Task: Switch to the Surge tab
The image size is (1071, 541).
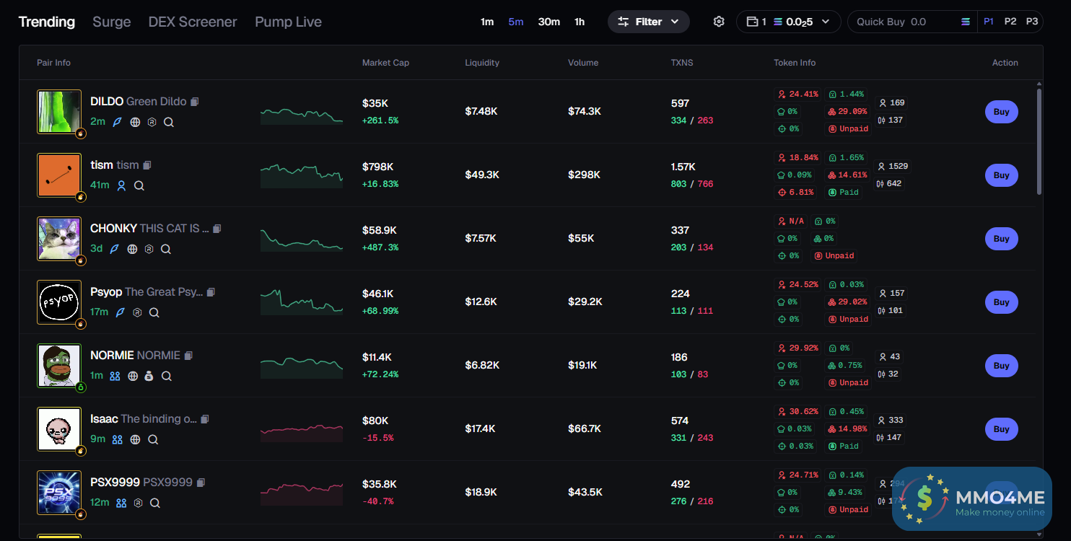Action: pos(112,22)
